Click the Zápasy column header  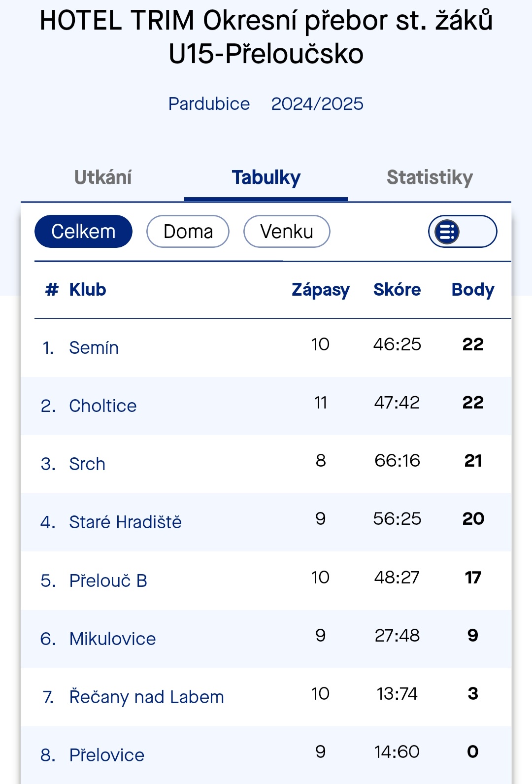[321, 290]
